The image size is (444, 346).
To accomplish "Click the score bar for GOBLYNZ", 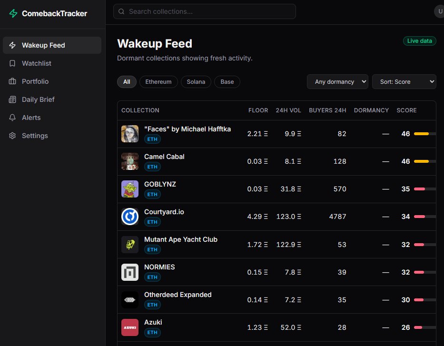I will (x=425, y=189).
